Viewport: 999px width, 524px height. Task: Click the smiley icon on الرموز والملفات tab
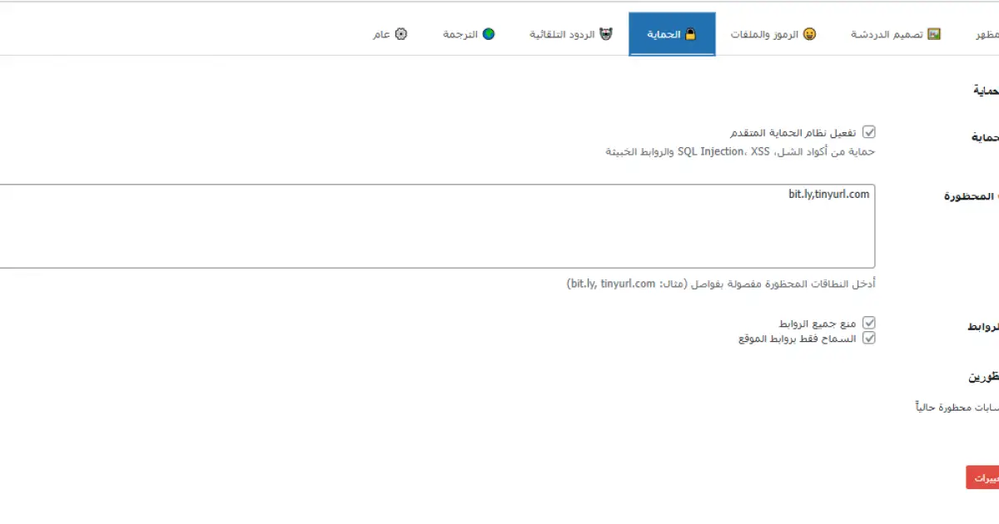(x=809, y=34)
